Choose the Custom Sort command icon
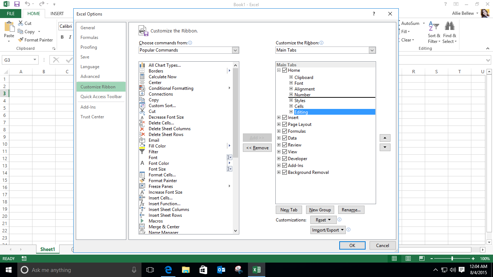 pyautogui.click(x=142, y=106)
